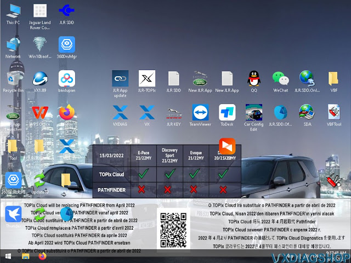Open the Tool folder
Viewport: 351px width, 263px height.
13,150
